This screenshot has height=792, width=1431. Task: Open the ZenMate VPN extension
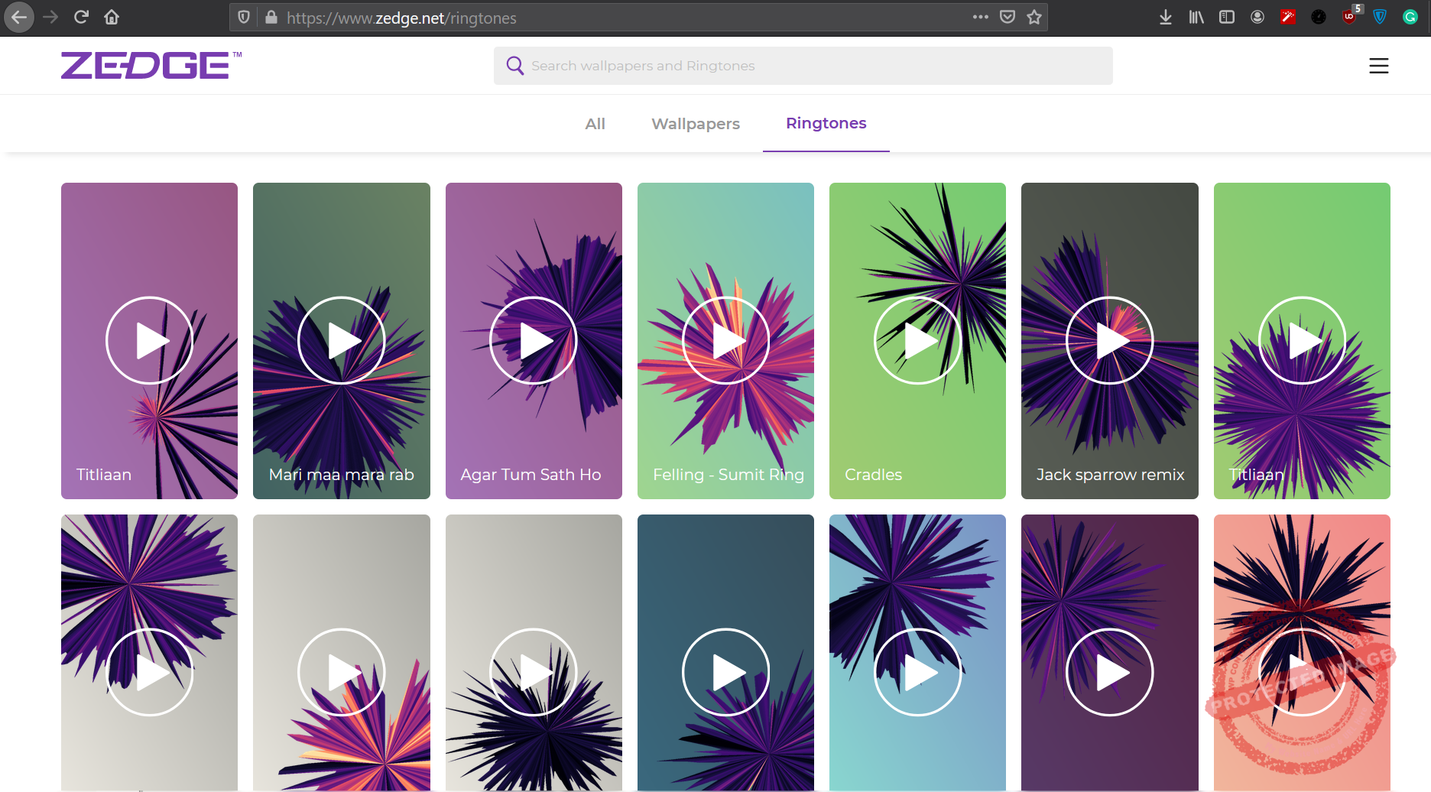click(1380, 16)
